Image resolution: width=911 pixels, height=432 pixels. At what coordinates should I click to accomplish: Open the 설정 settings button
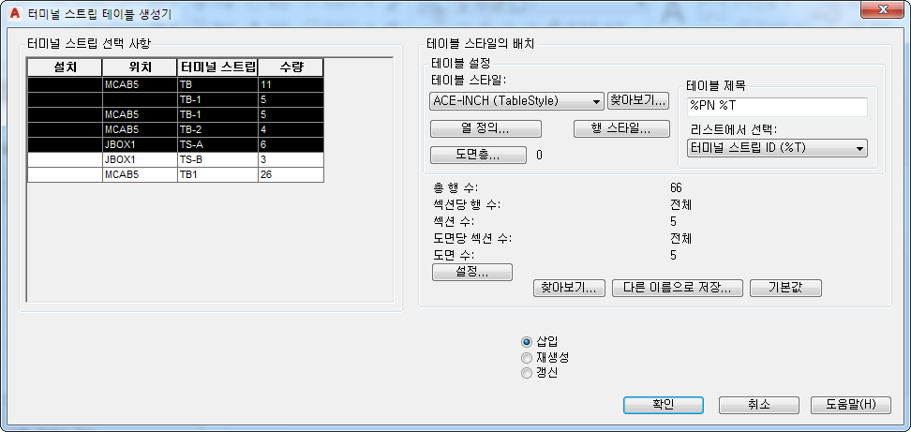point(472,272)
